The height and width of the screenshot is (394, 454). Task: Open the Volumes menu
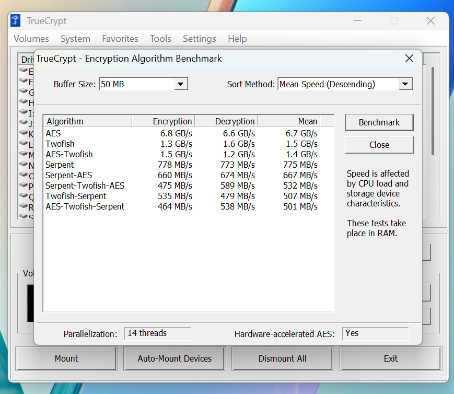tap(31, 39)
